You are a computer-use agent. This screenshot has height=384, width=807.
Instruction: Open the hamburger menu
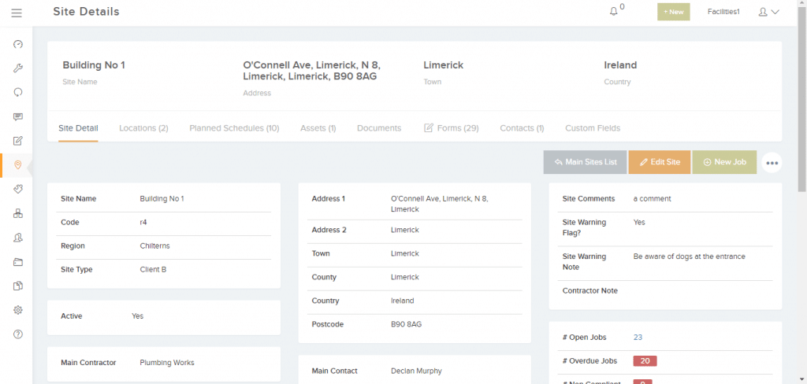17,12
